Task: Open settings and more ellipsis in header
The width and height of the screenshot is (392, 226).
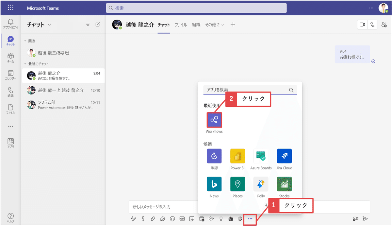Action: point(371,8)
